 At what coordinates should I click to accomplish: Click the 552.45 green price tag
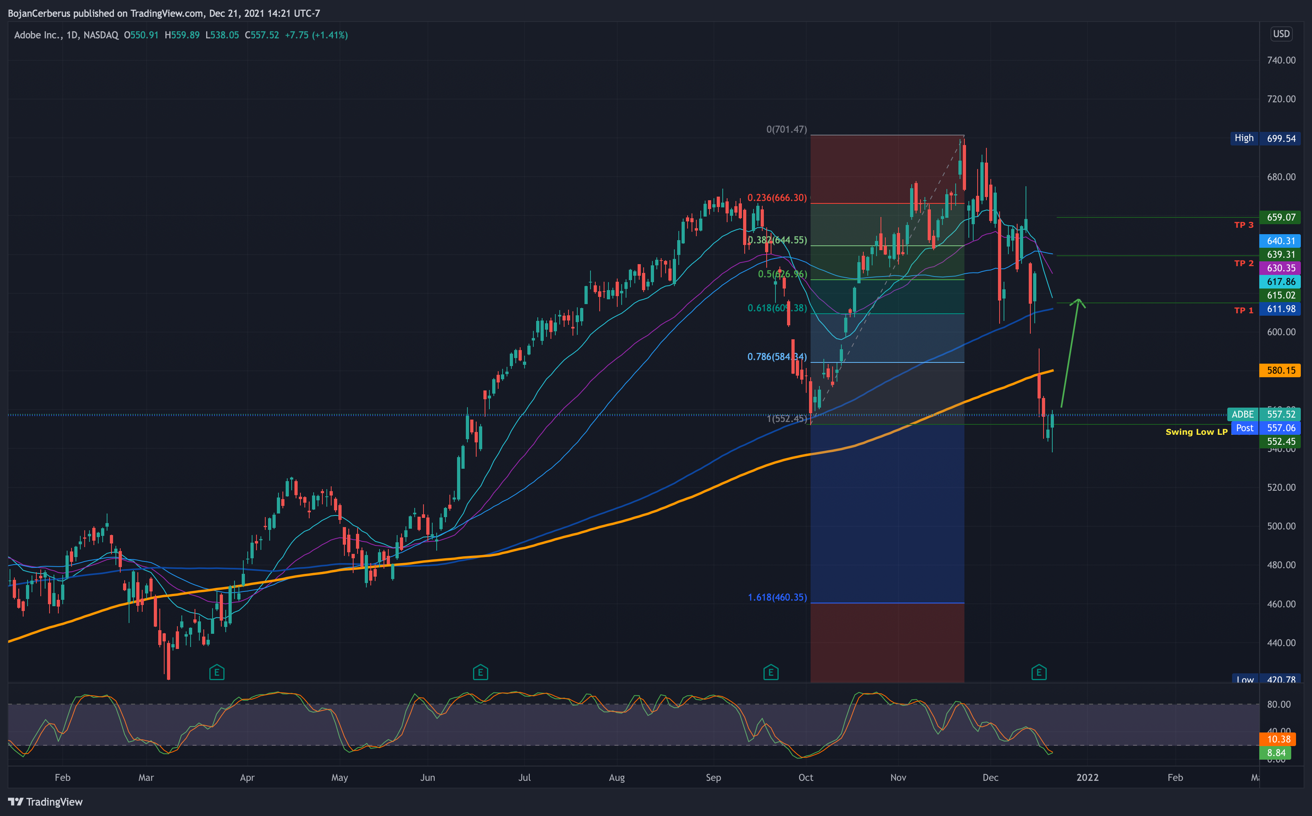[x=1280, y=442]
